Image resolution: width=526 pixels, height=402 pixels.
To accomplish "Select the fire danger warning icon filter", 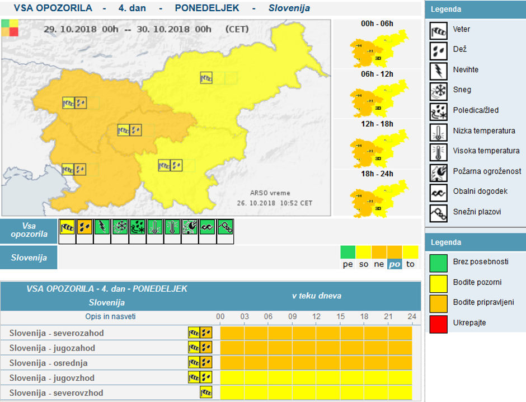I will [190, 227].
